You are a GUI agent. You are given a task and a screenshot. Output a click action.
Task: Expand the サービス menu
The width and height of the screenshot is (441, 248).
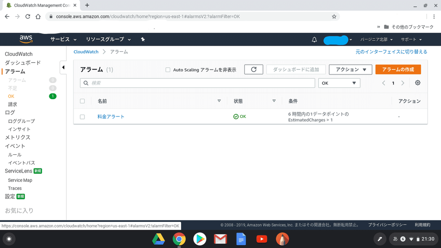click(x=64, y=39)
